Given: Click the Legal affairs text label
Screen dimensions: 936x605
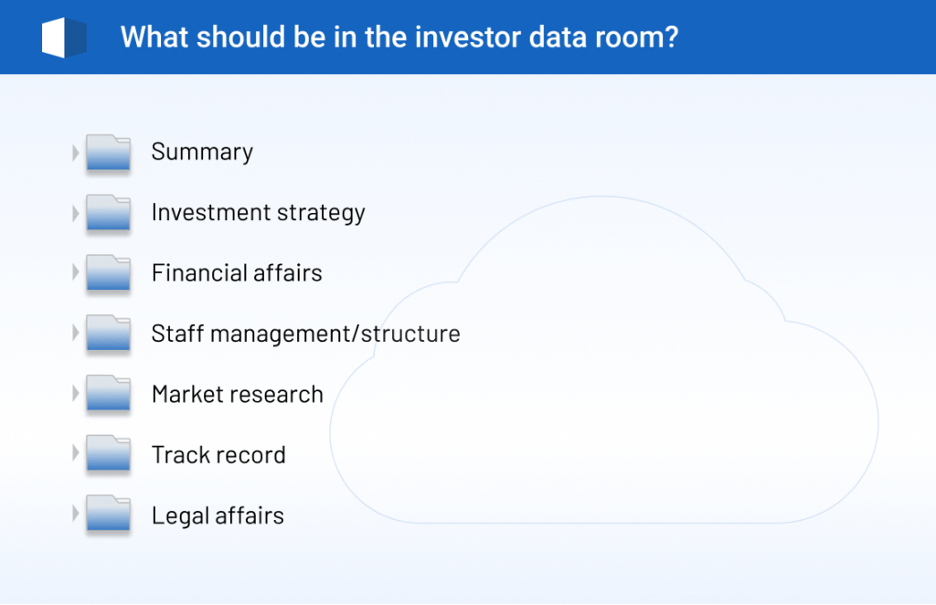Looking at the screenshot, I should point(218,515).
